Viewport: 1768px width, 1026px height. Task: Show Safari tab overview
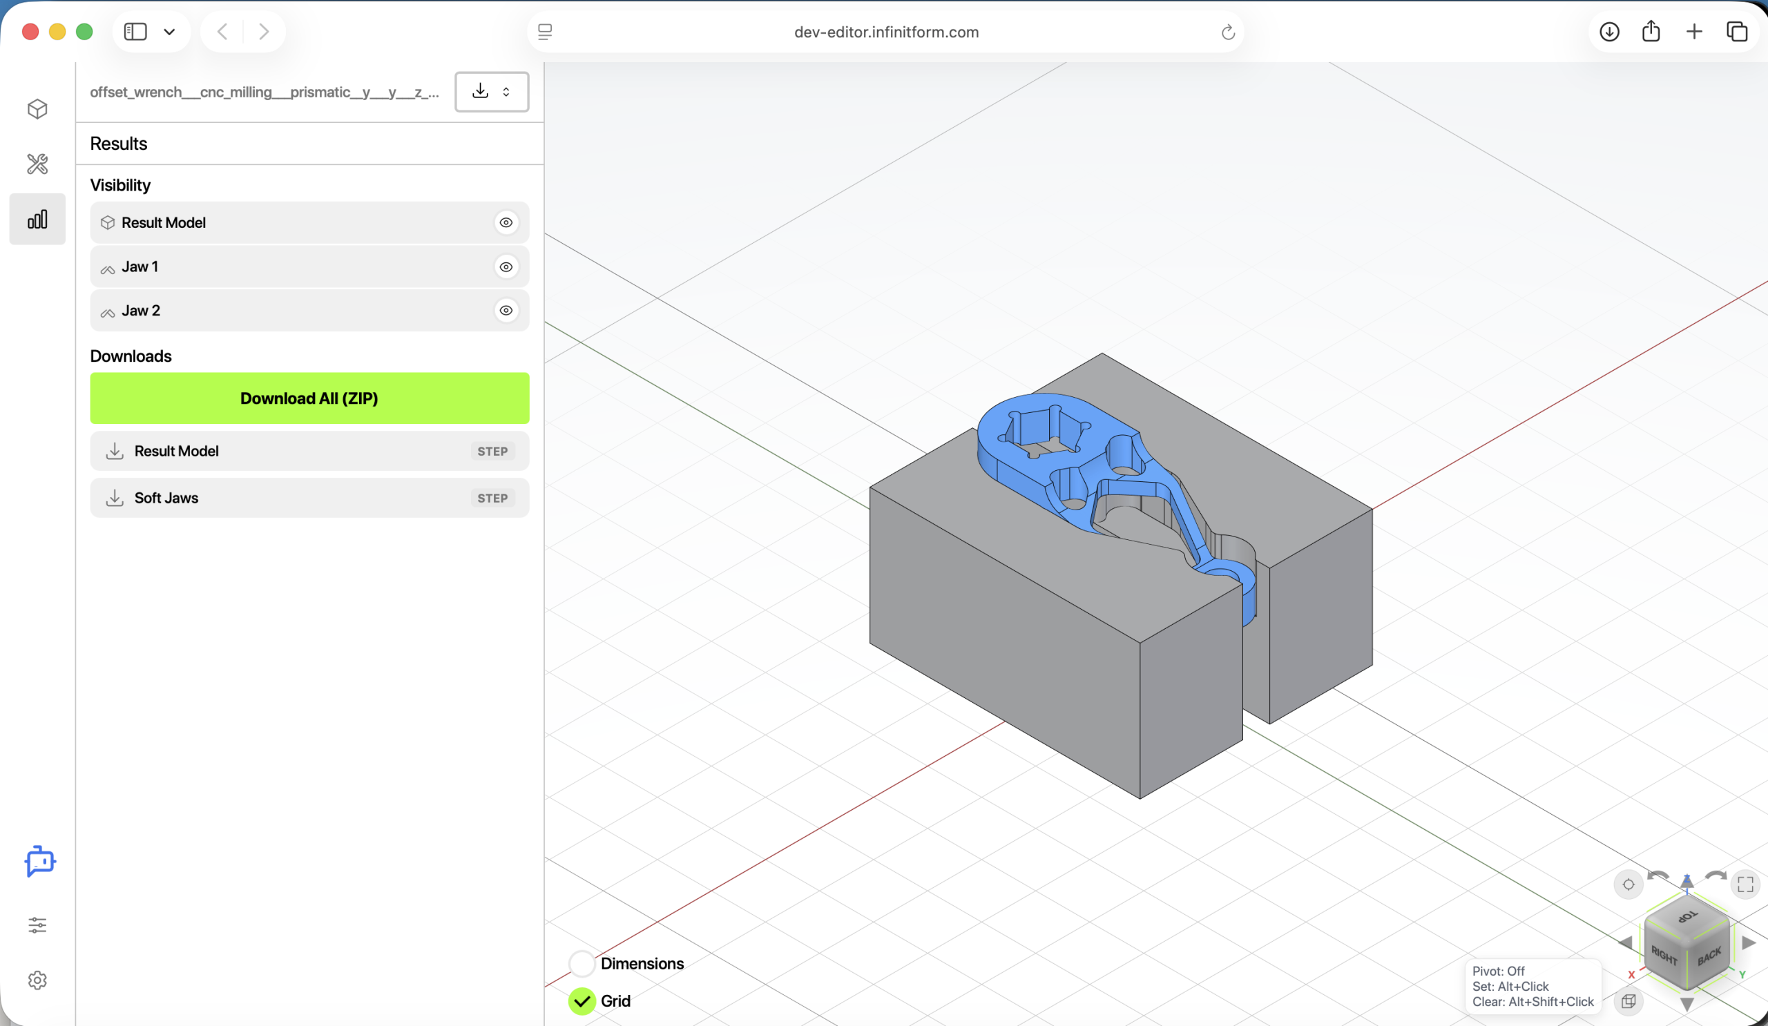pos(1737,32)
